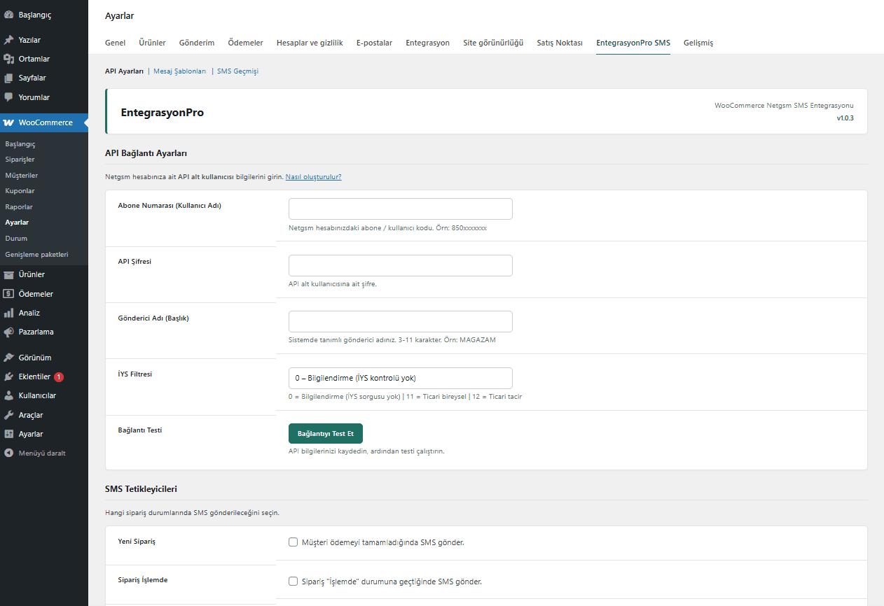Switch to the E-postalar tab
This screenshot has height=606, width=884.
[x=374, y=43]
